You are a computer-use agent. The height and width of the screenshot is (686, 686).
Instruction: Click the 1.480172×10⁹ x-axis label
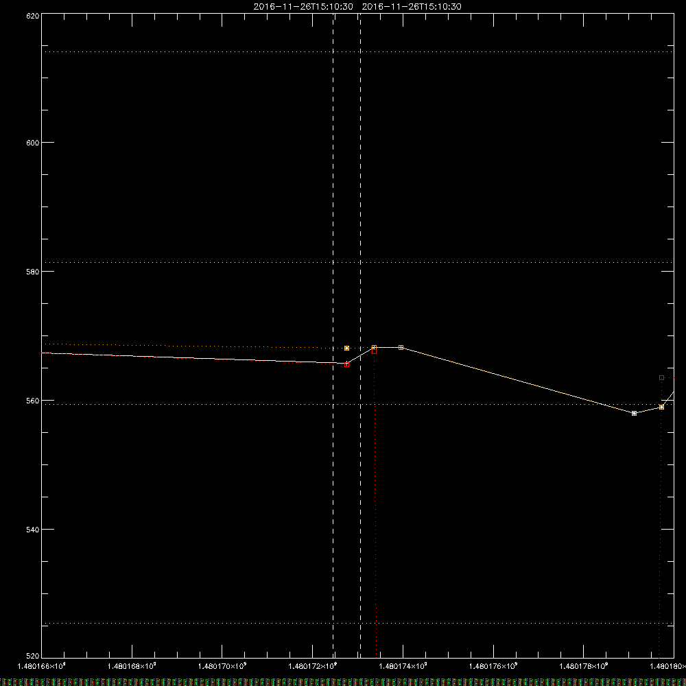pos(313,666)
